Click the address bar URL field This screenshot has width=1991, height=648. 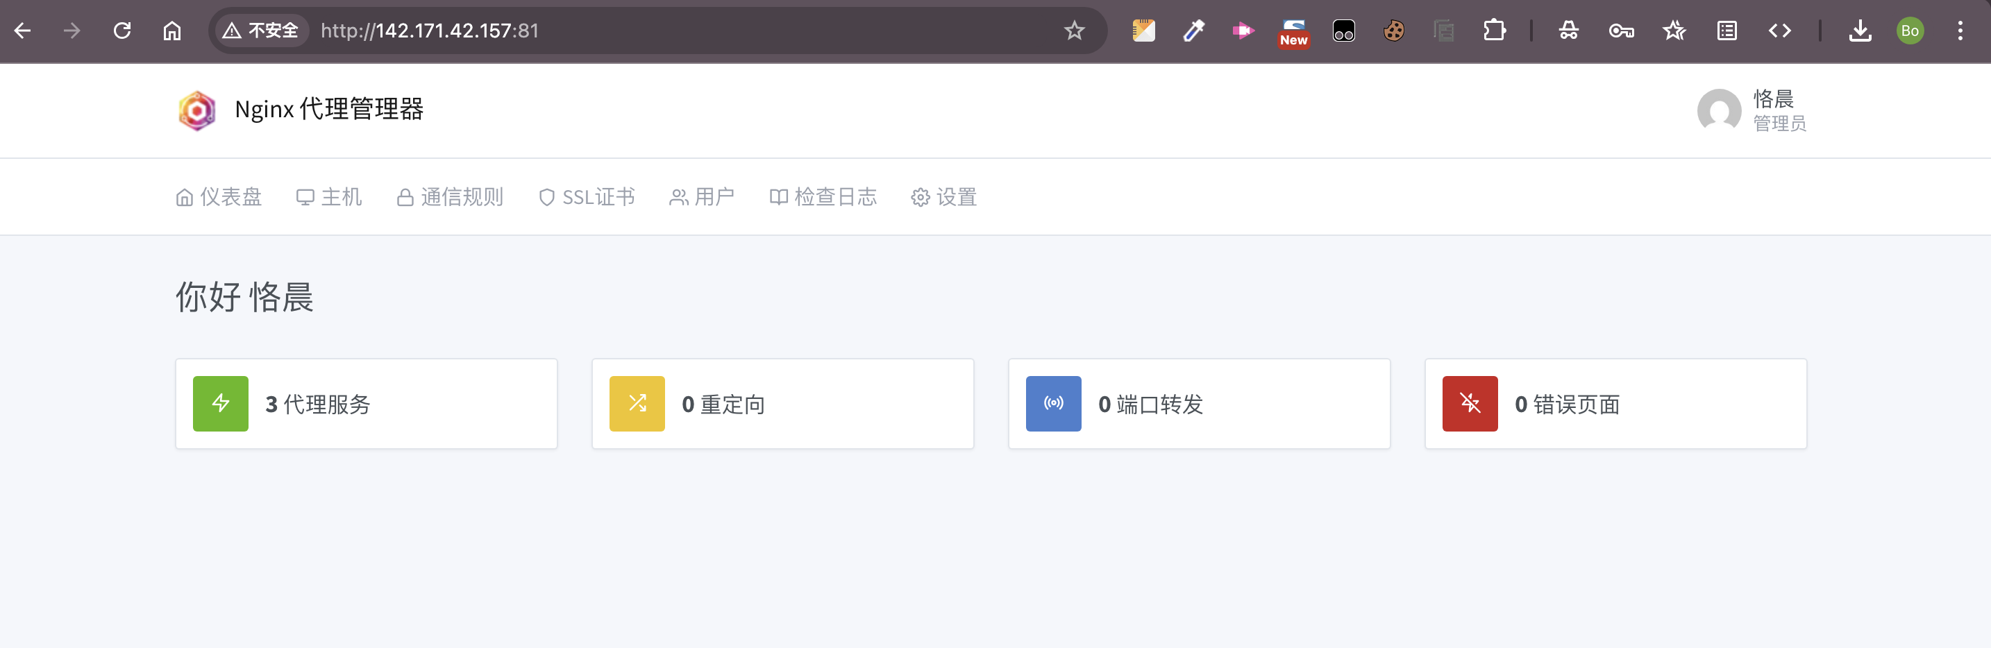click(x=619, y=31)
